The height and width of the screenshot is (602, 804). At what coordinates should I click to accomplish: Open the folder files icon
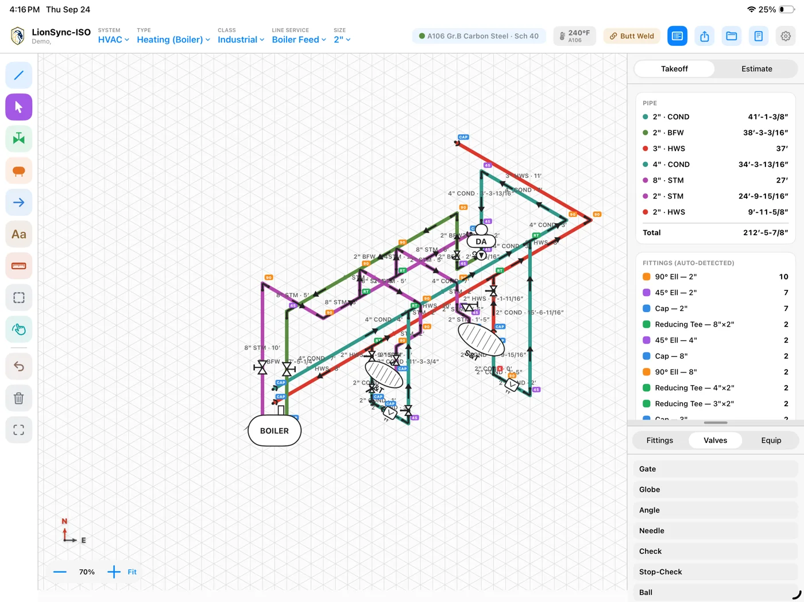coord(732,36)
